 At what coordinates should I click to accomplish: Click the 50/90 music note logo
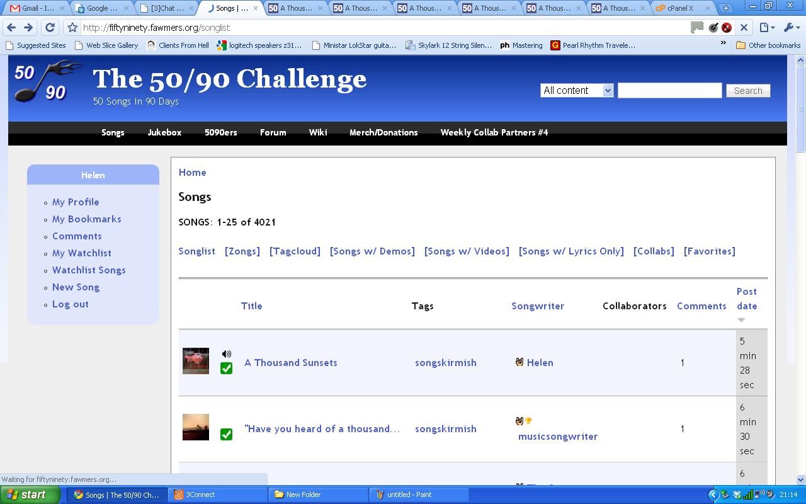[47, 81]
